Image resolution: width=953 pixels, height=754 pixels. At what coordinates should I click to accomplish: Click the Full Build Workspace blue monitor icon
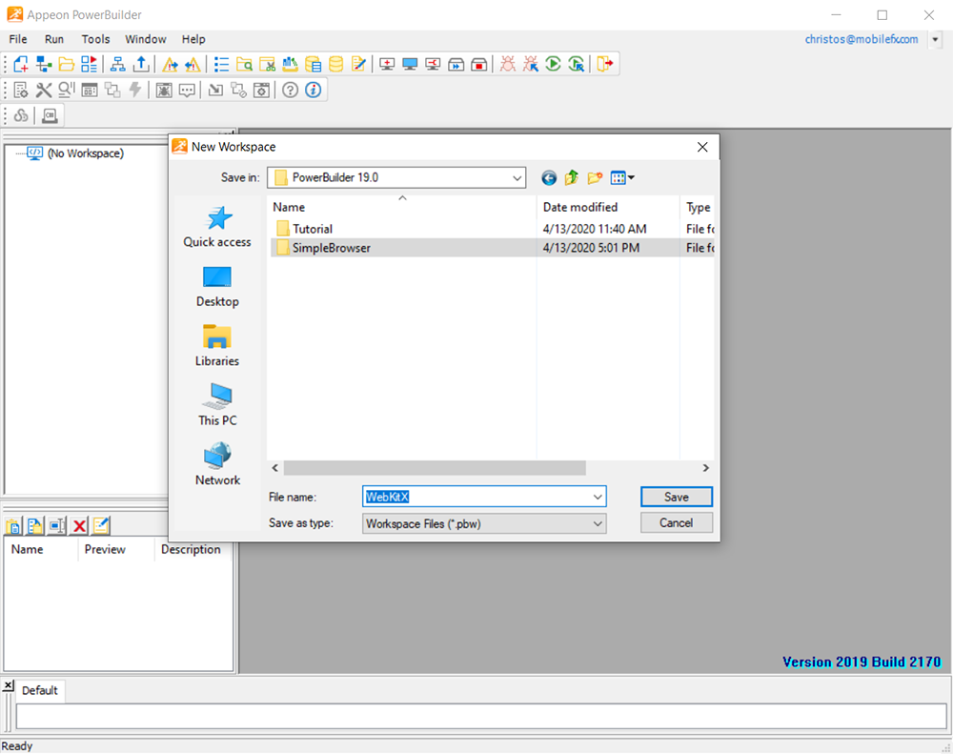coord(410,64)
